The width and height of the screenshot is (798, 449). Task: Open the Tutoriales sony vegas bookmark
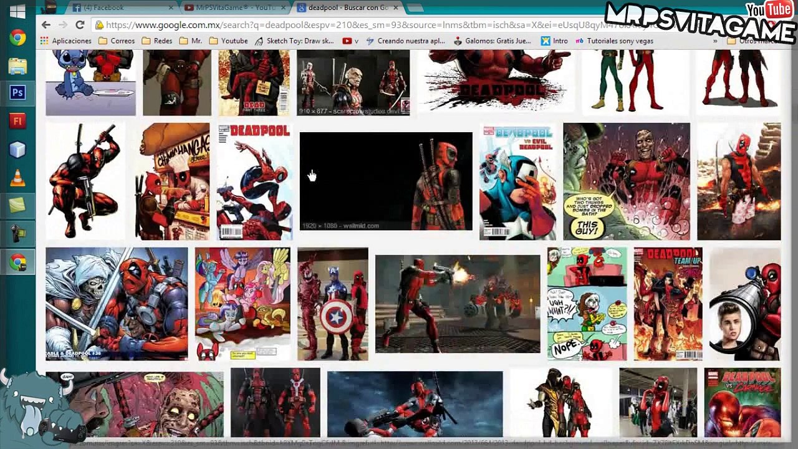coord(614,41)
